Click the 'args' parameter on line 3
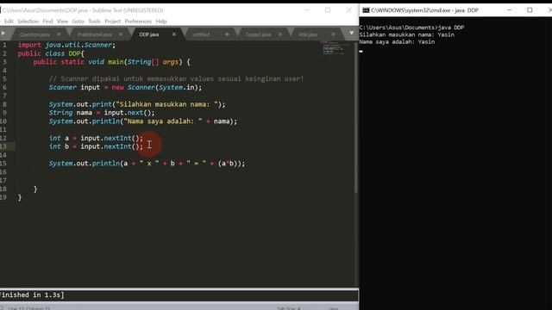The image size is (552, 310). [171, 62]
